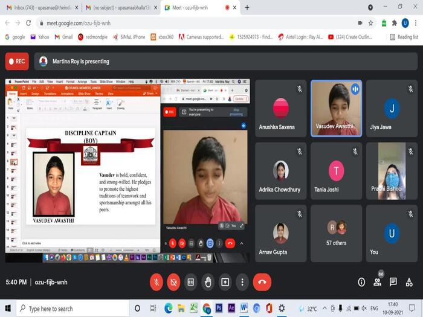Open a new browser tab

click(247, 7)
